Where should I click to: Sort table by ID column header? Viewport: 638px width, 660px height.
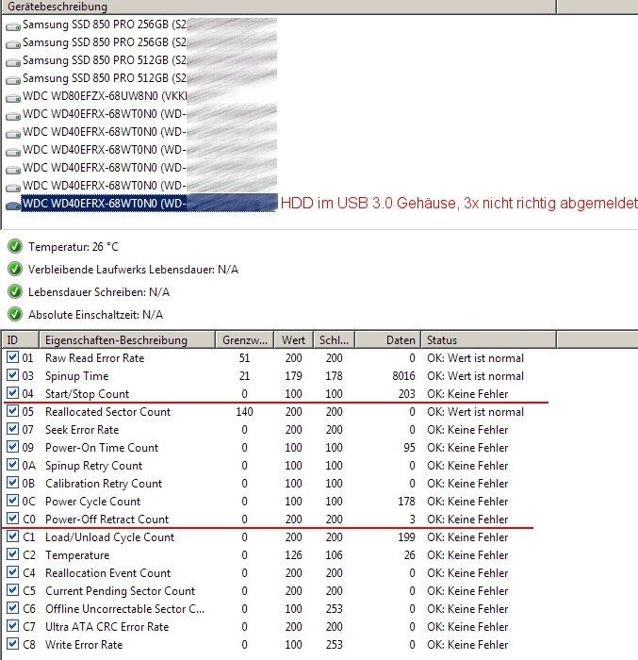click(x=20, y=340)
